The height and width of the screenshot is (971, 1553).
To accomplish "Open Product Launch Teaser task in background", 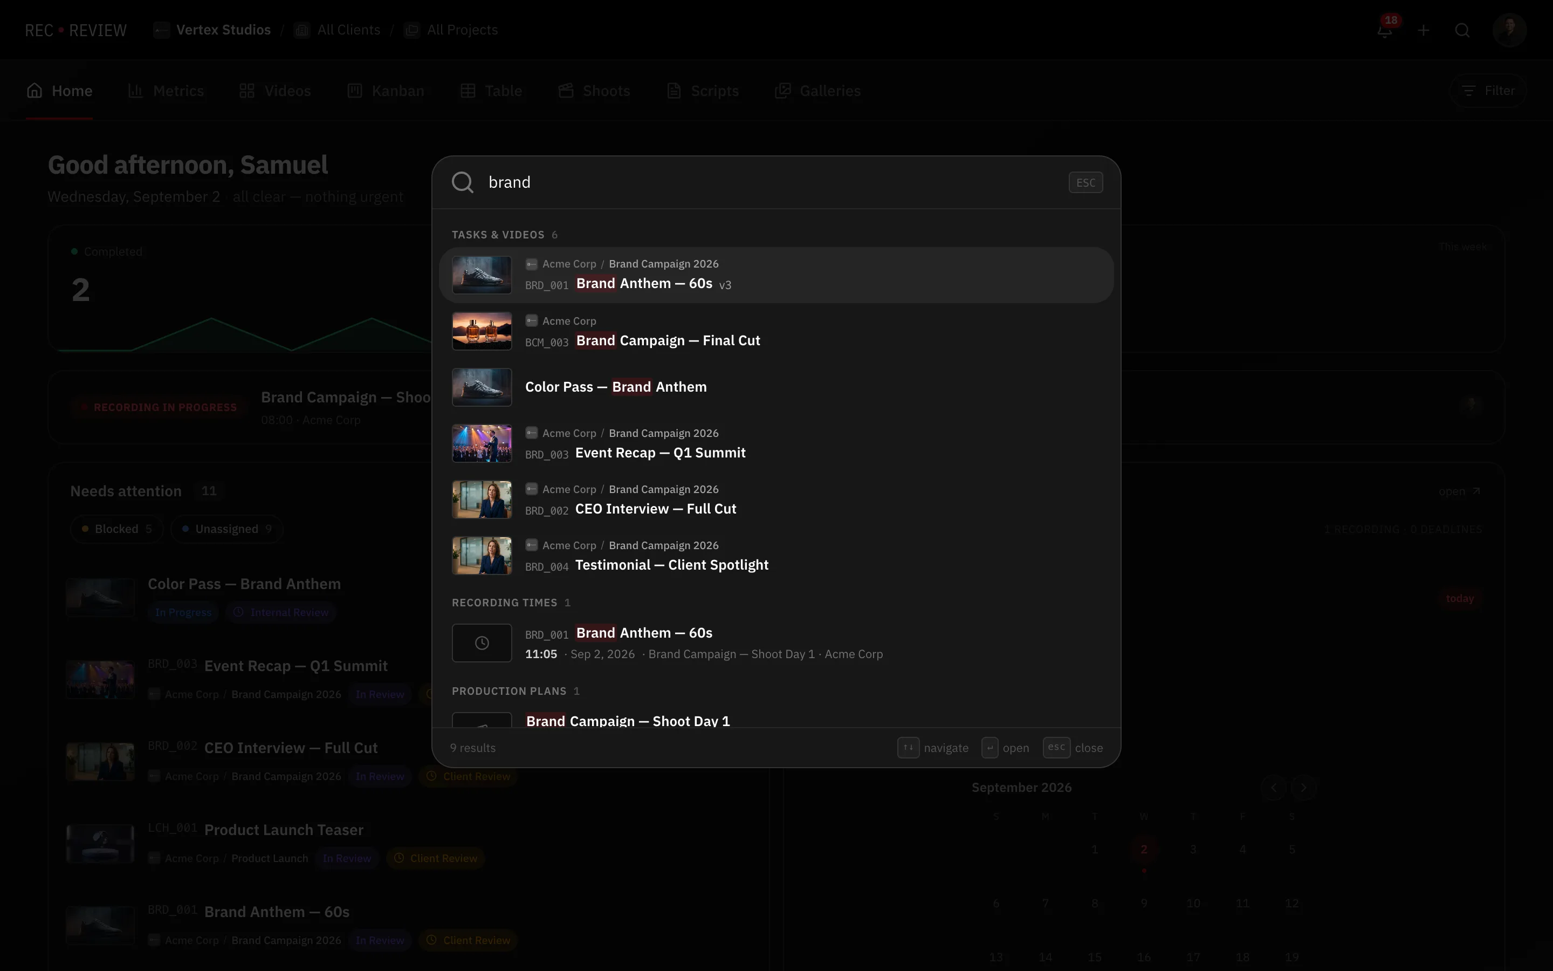I will tap(284, 830).
